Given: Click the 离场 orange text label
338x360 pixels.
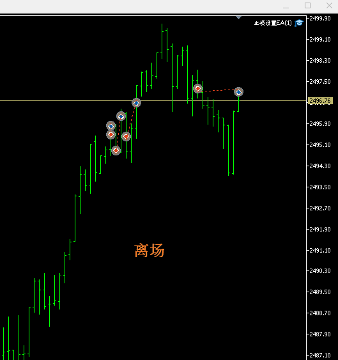Looking at the screenshot, I should coord(149,250).
